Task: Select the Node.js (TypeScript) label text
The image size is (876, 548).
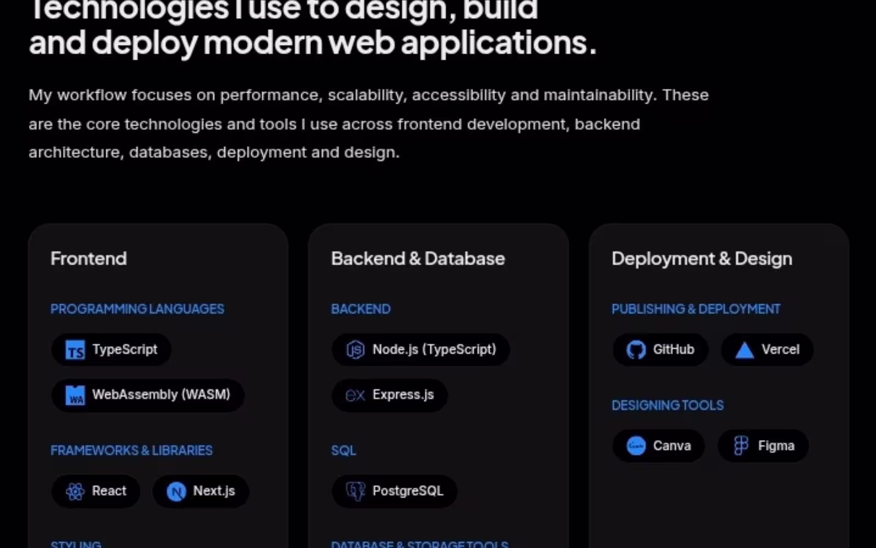Action: click(x=434, y=350)
